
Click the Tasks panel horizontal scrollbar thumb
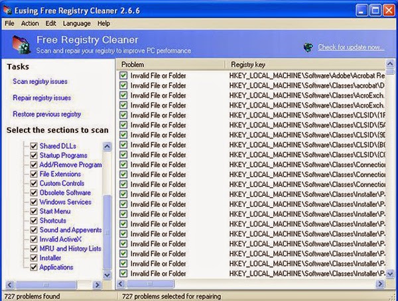[x=46, y=285]
